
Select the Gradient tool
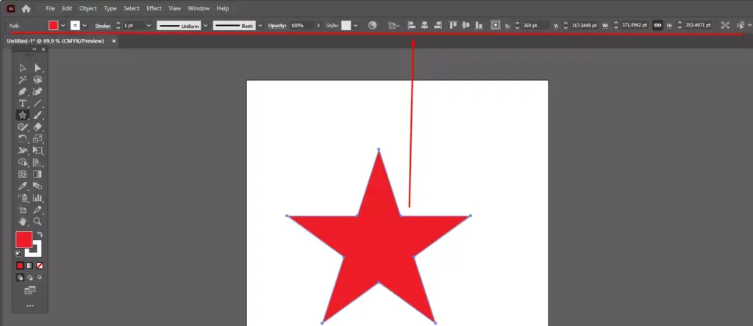coord(38,175)
